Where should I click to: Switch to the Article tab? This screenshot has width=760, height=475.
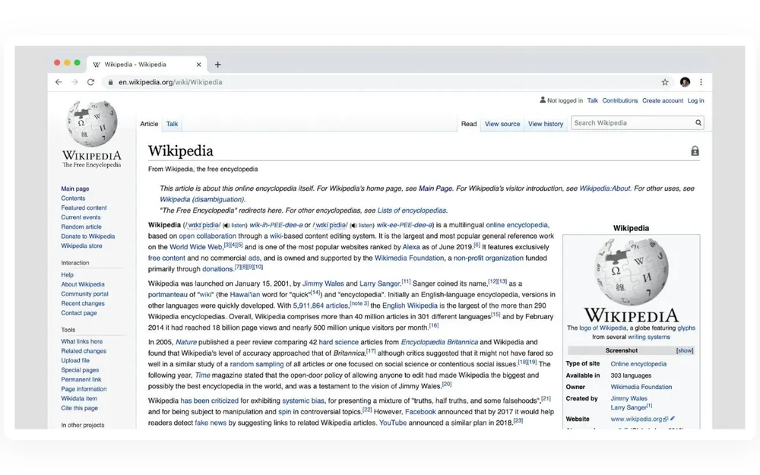149,124
